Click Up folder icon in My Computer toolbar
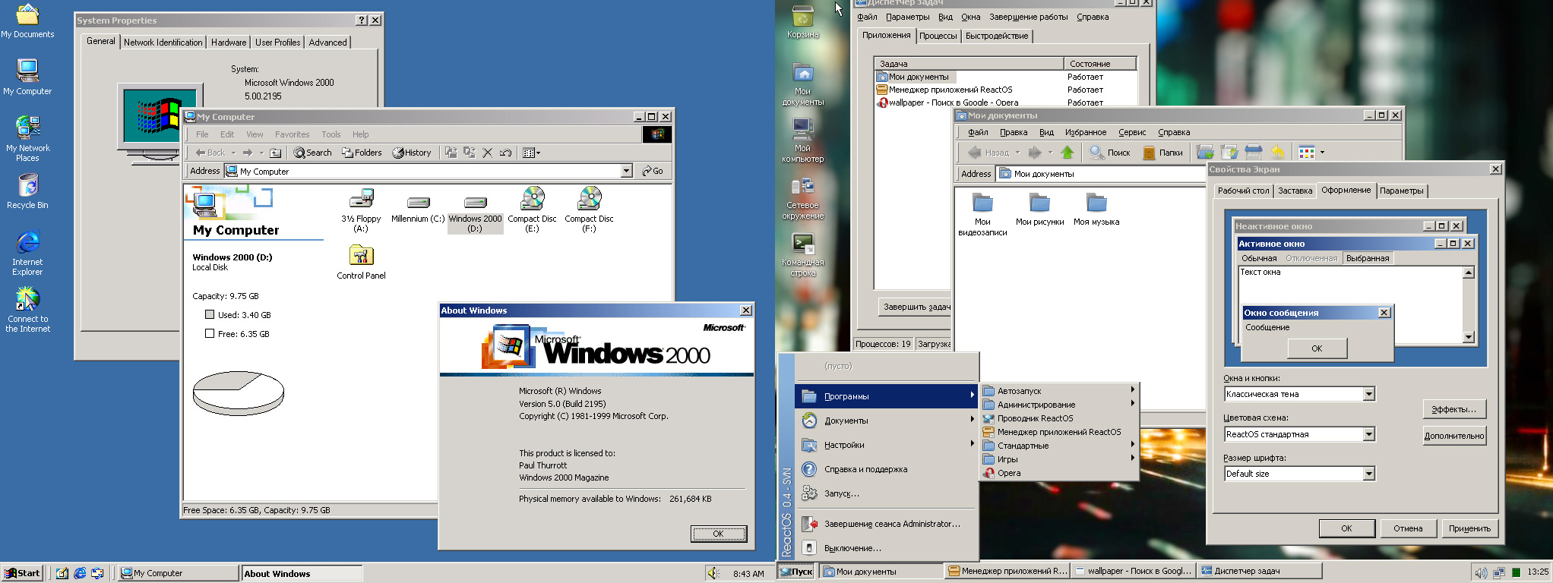Viewport: 1553px width, 583px height. coord(275,153)
